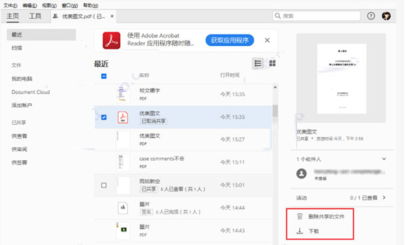Expand the 1 个收件人 section
407x245 pixels.
[x=384, y=159]
